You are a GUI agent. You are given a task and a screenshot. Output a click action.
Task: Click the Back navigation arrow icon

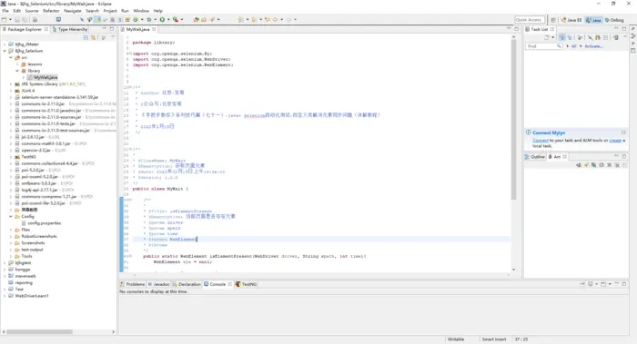pos(275,19)
